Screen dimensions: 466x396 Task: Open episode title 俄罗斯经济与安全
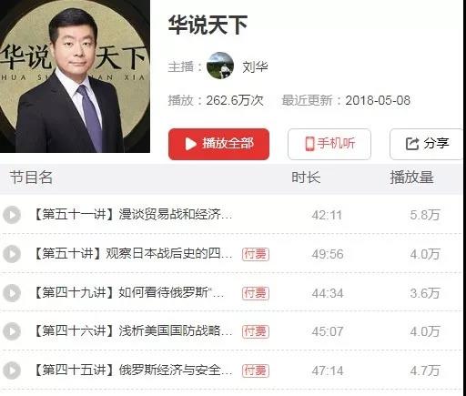point(175,370)
